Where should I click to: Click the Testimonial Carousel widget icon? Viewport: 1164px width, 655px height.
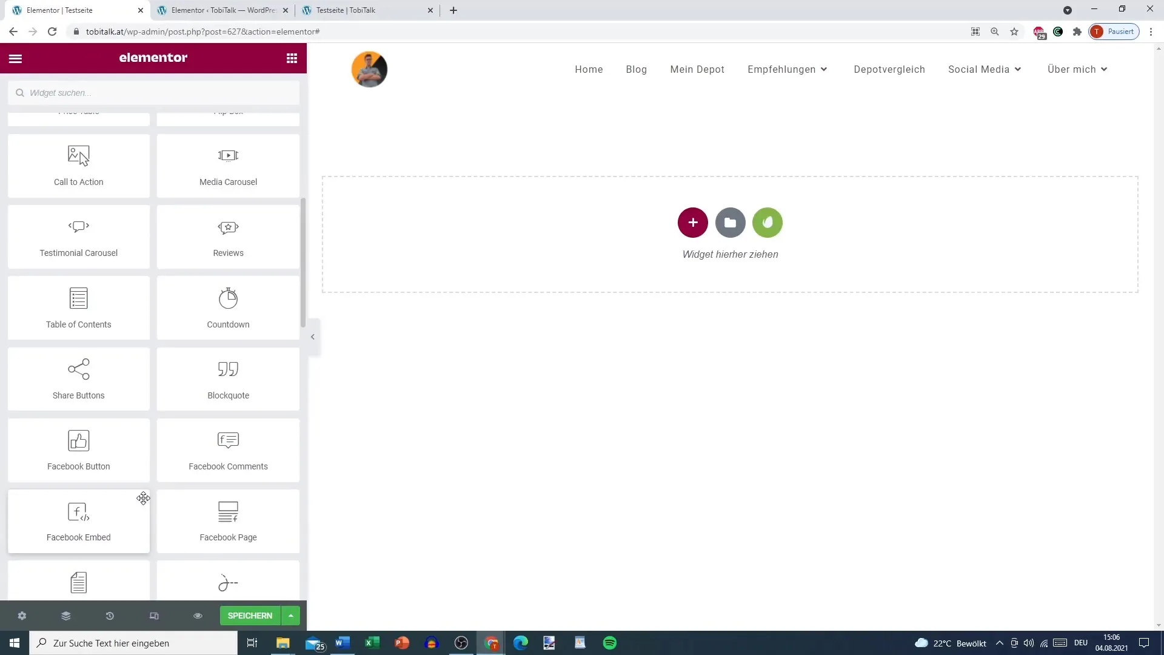78,227
